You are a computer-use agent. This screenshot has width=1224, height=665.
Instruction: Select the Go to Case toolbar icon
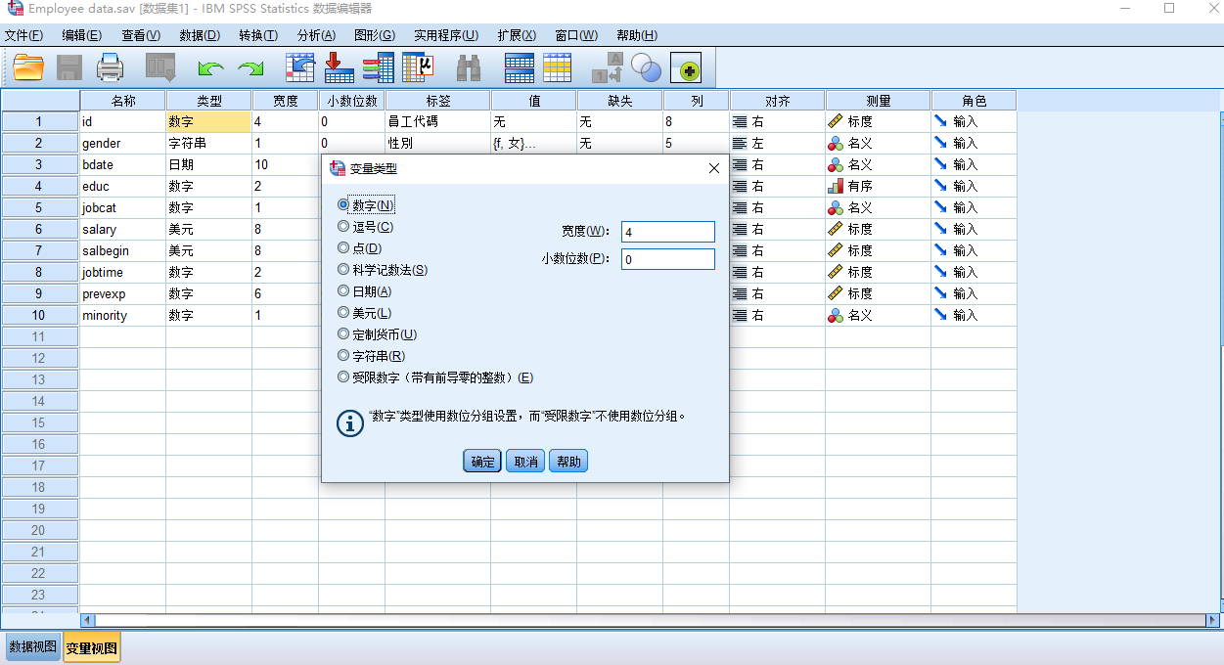[300, 67]
